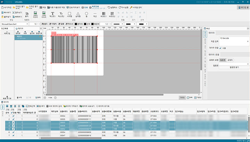This screenshot has width=250, height=142.
Task: Click the black 문자색 text color swatch
Action: 76,24
